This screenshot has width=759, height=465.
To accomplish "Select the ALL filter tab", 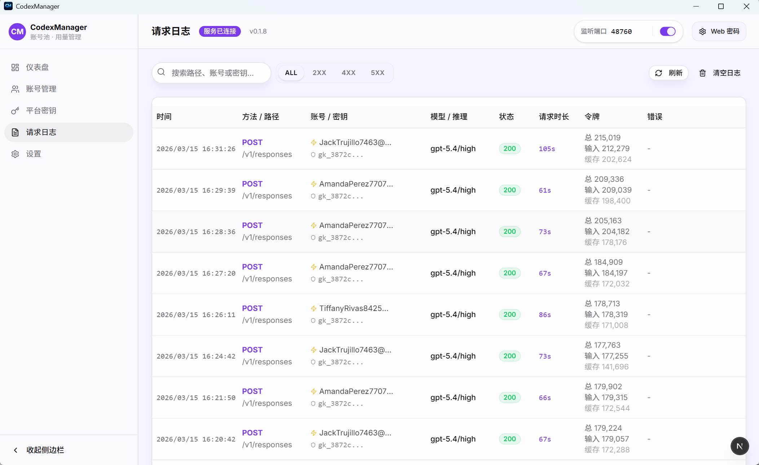I will point(291,73).
